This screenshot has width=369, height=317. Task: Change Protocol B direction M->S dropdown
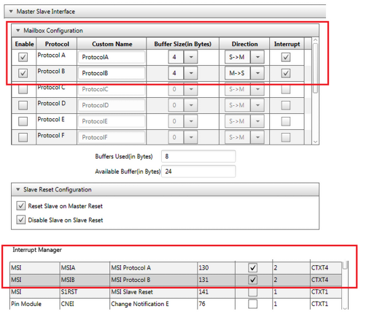pyautogui.click(x=257, y=73)
